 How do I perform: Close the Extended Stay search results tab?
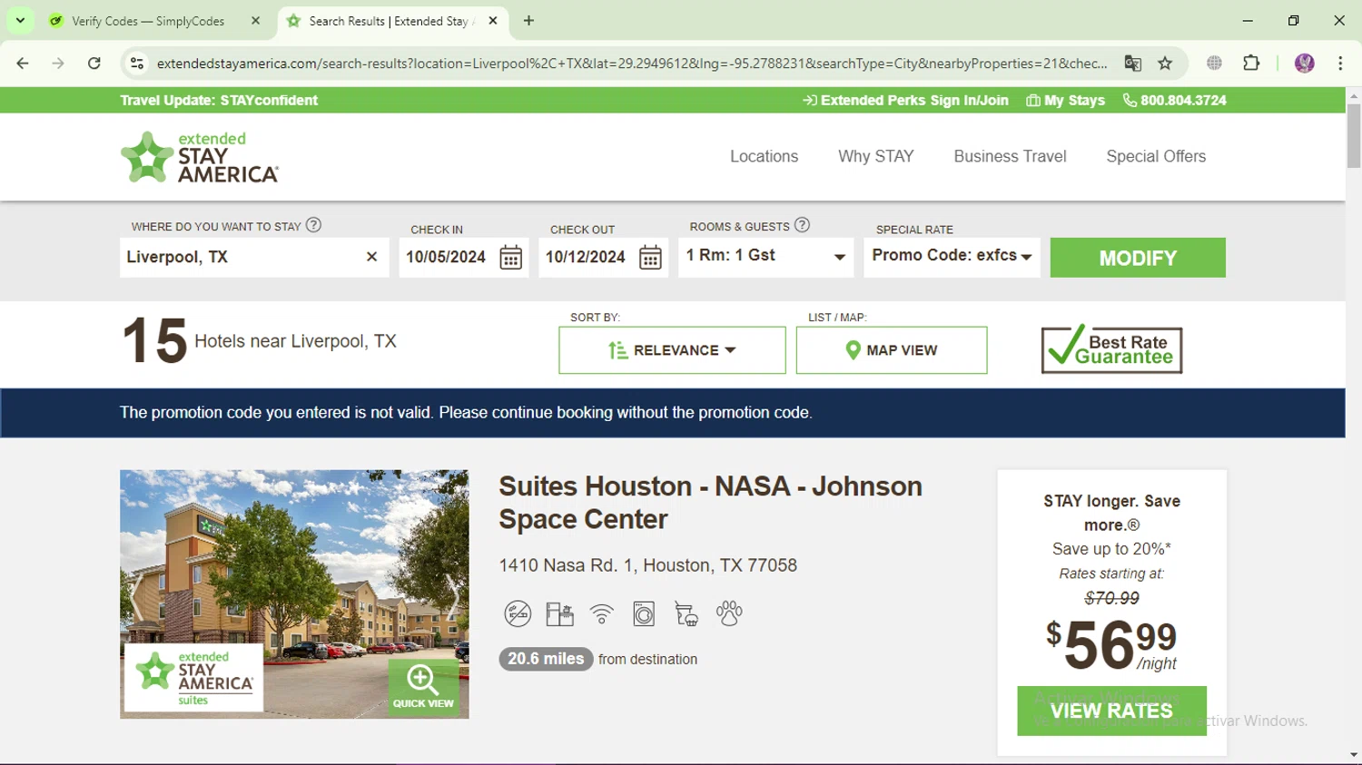coord(493,20)
